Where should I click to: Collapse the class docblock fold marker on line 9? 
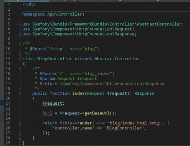point(21,44)
